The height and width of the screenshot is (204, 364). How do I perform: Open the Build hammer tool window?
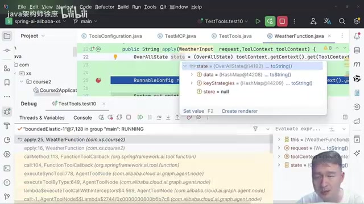(x=7, y=126)
